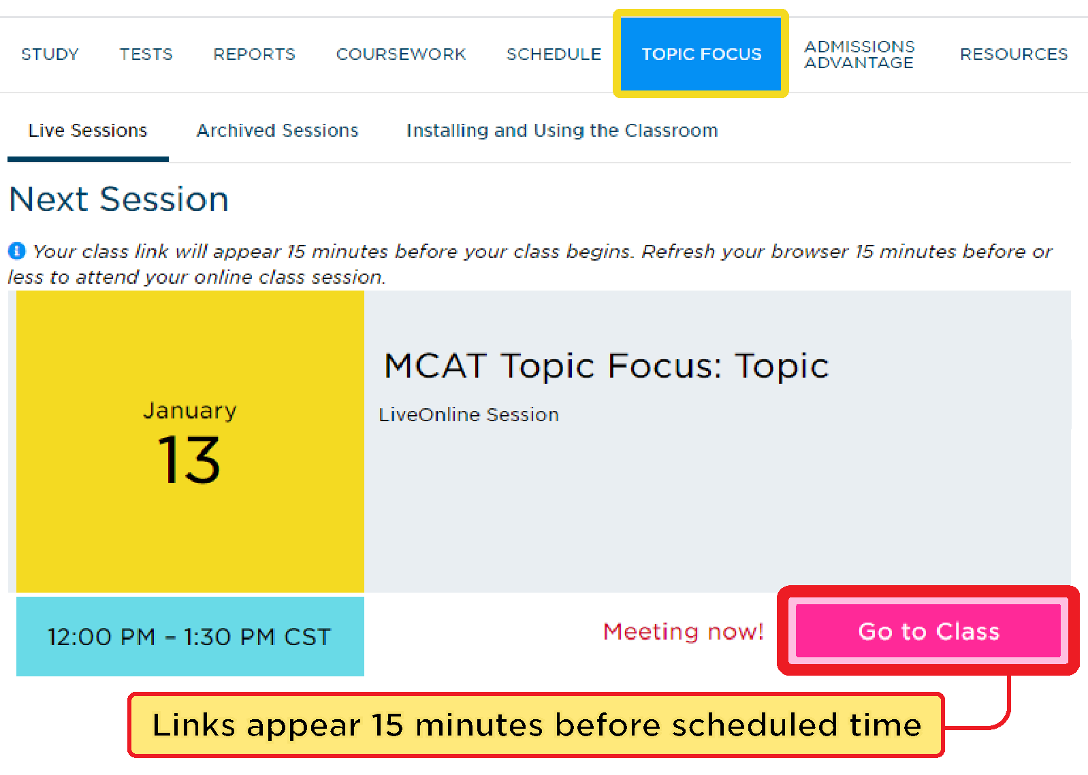Go to the TESTS section
Image resolution: width=1088 pixels, height=775 pixels.
coord(146,54)
